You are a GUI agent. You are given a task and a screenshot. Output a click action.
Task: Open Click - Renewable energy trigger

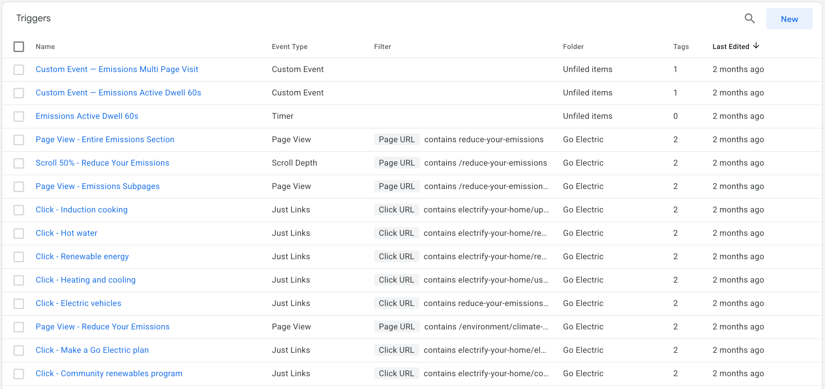[x=82, y=256]
